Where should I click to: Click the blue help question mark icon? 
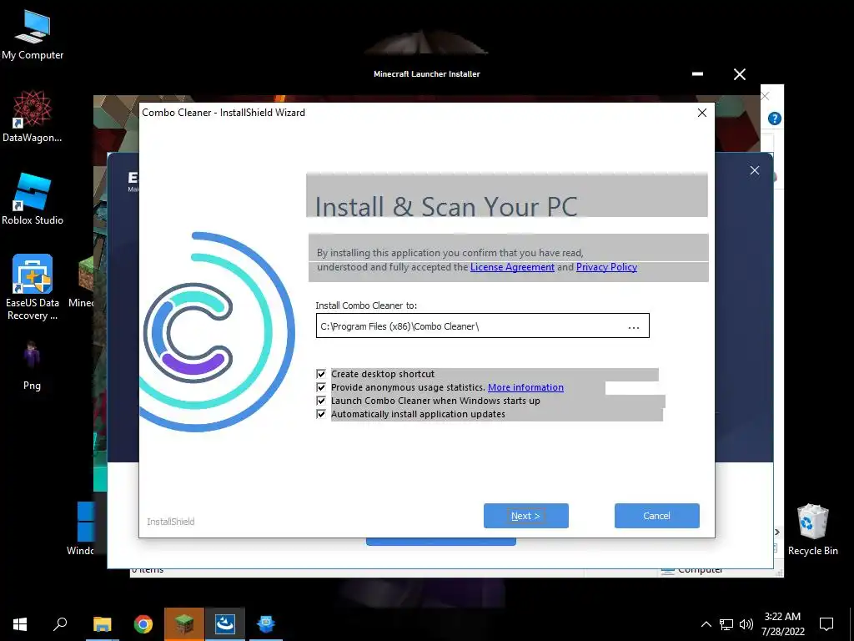774,119
